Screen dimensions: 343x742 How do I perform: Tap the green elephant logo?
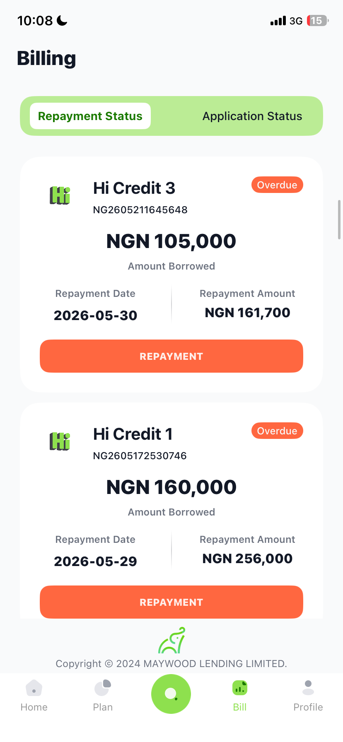tap(171, 640)
